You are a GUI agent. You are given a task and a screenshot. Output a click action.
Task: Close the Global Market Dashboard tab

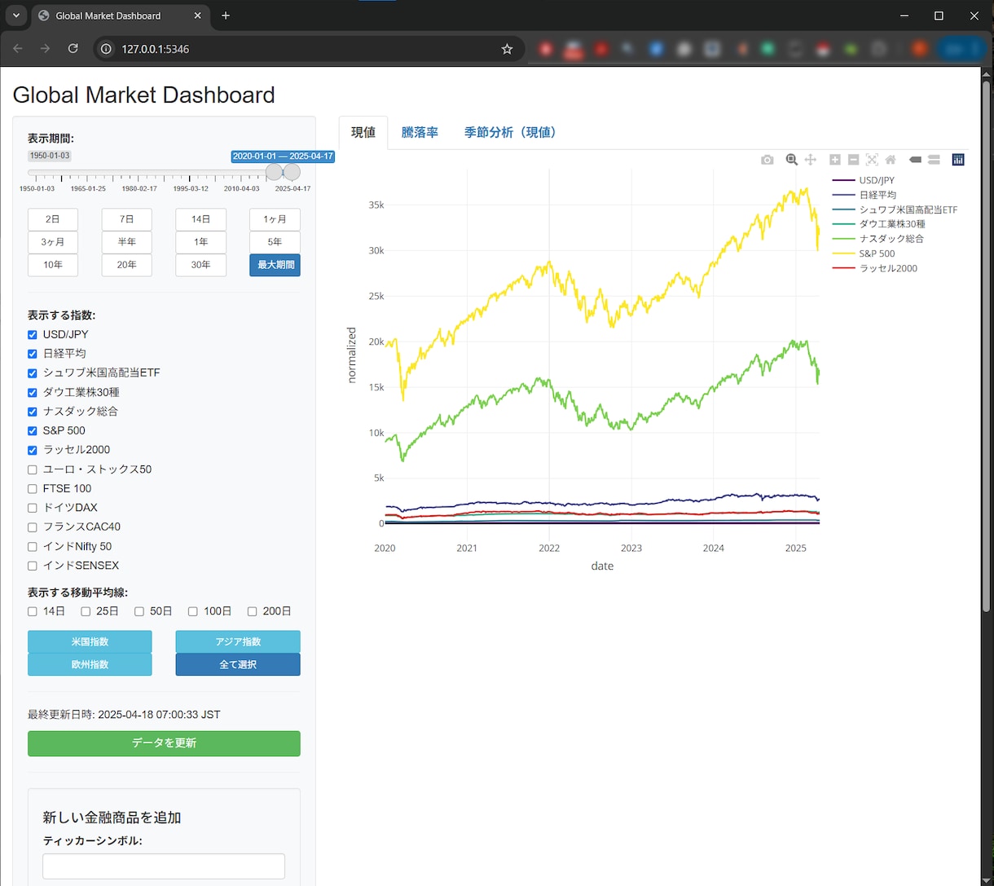pos(198,15)
